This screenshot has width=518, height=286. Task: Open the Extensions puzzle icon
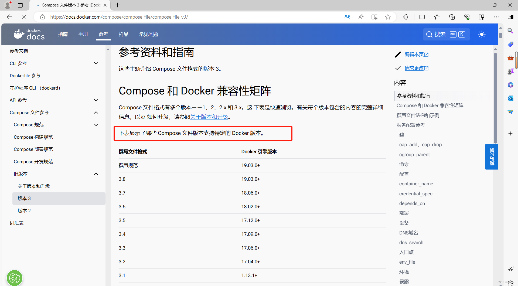[406, 17]
